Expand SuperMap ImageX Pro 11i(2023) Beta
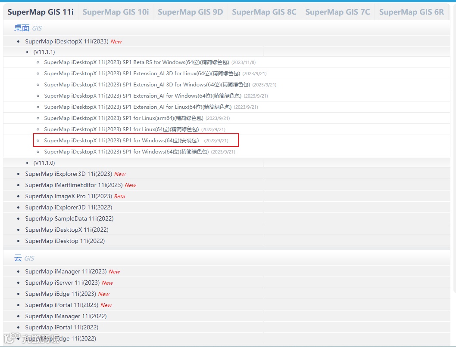The image size is (456, 347). point(69,196)
